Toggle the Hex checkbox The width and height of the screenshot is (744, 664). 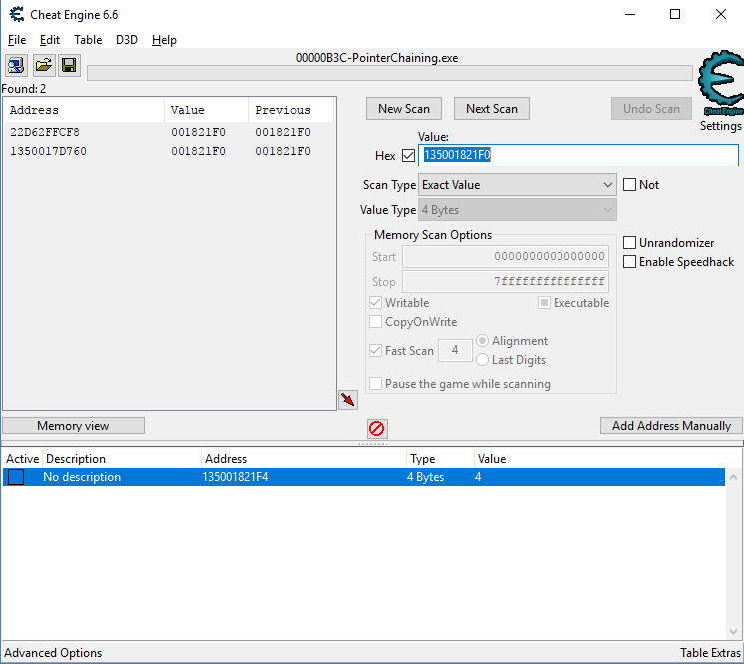click(408, 156)
